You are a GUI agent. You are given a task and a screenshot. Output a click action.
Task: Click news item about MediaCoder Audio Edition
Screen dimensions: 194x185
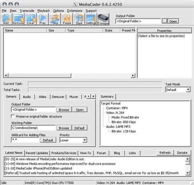click(x=45, y=159)
